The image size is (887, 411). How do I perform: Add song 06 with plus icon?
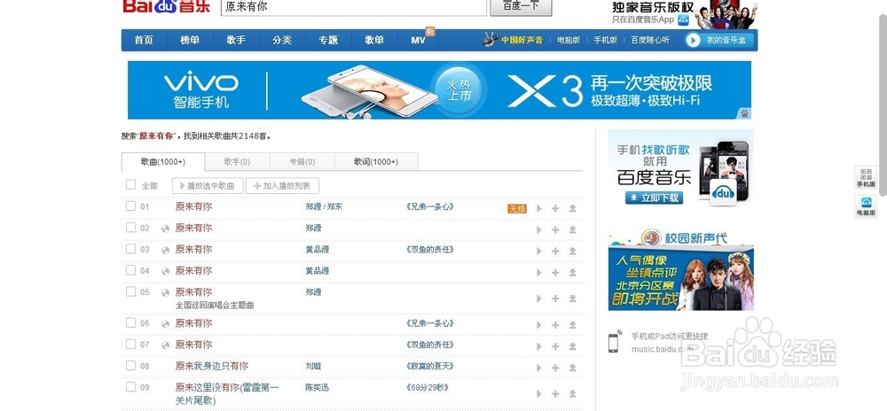[x=555, y=325]
